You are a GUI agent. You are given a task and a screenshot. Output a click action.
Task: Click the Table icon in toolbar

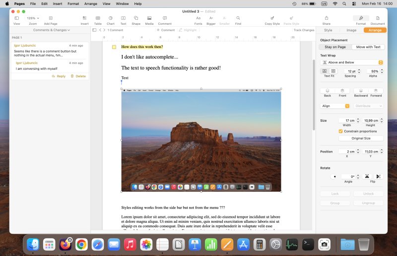point(98,18)
